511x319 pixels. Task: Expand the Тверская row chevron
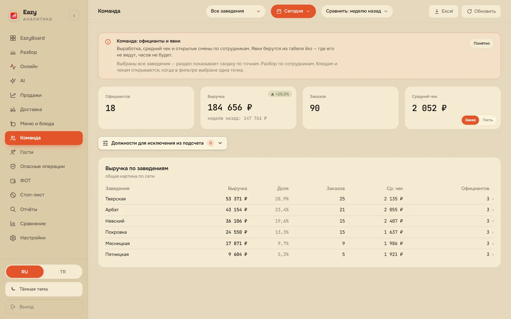[493, 199]
